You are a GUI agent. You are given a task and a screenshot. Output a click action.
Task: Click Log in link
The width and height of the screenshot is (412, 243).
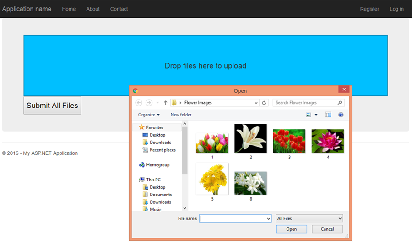coord(396,9)
